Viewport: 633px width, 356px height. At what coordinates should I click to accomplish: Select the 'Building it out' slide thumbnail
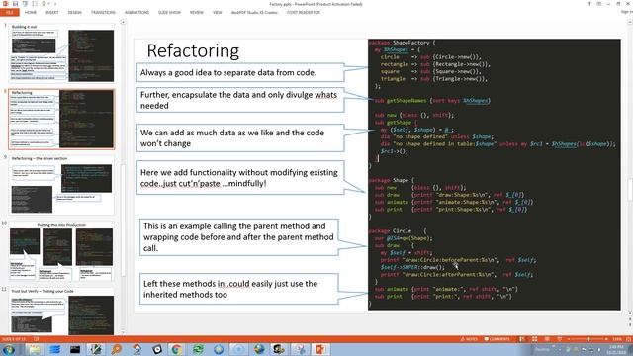61,53
